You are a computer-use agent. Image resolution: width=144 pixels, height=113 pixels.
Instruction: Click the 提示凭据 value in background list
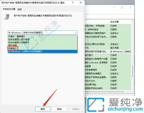(114, 48)
